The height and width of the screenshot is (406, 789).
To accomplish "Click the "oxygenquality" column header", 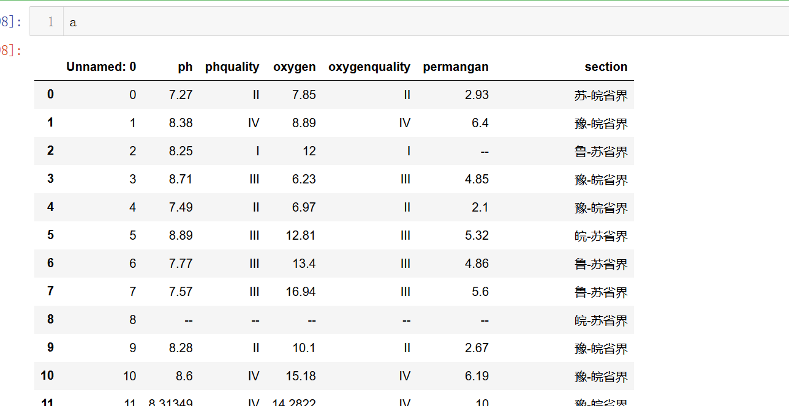I will click(x=369, y=67).
